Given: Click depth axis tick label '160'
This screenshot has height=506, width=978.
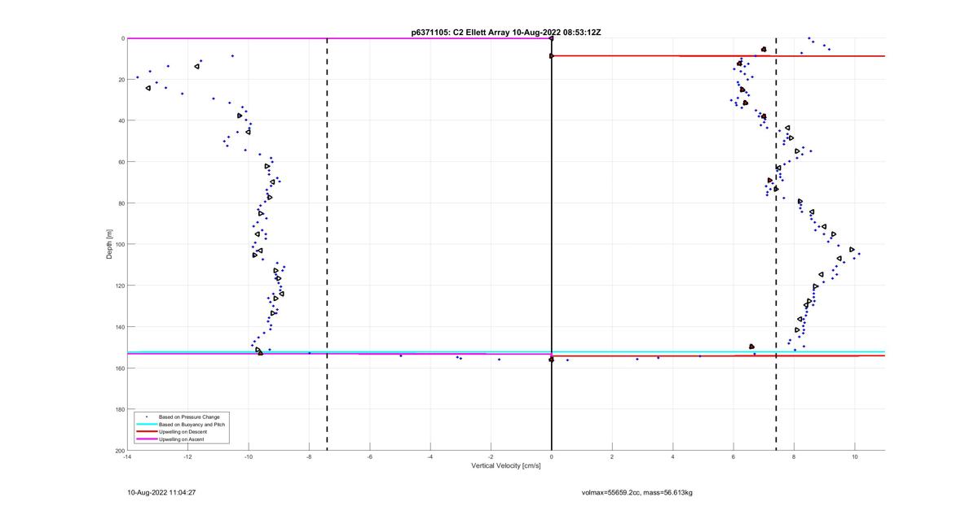Looking at the screenshot, I should (119, 368).
